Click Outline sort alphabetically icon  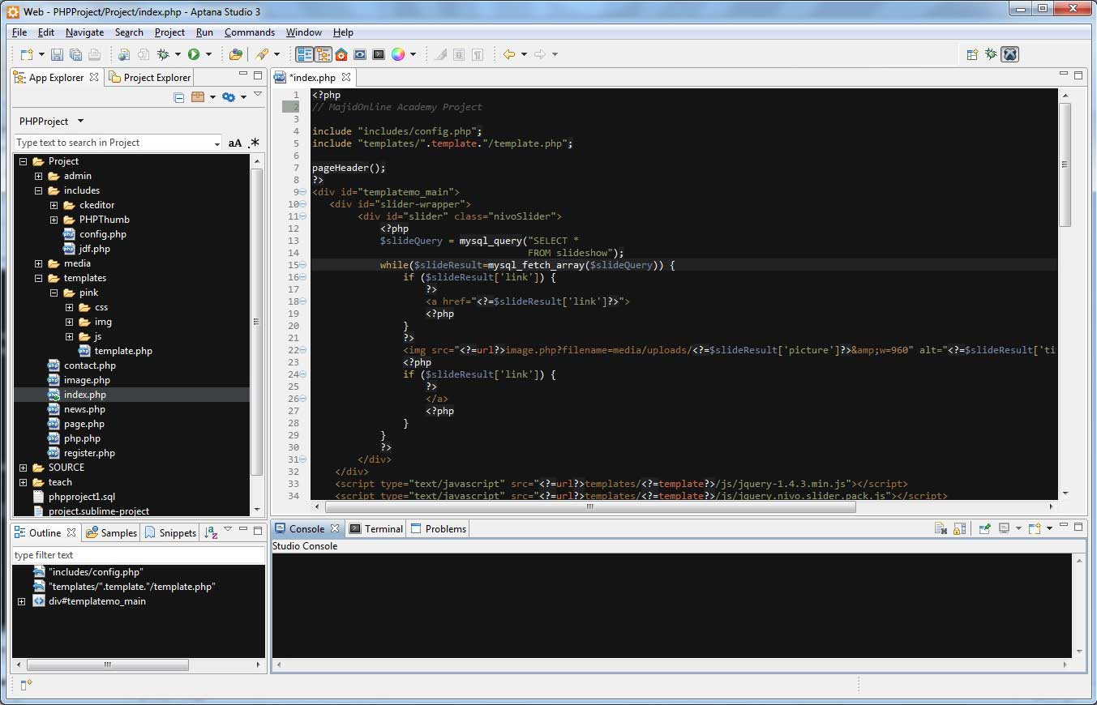pos(211,532)
